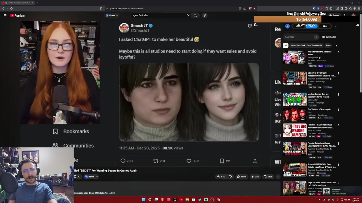The width and height of the screenshot is (362, 203).
Task: Select the 'All' recommendations chip
Action: click(x=286, y=45)
